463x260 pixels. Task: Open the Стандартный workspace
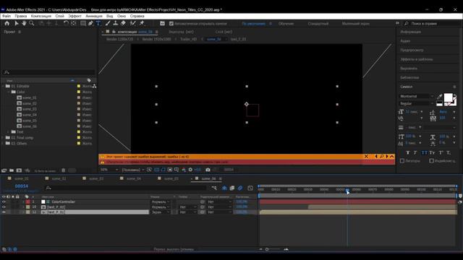pyautogui.click(x=318, y=24)
